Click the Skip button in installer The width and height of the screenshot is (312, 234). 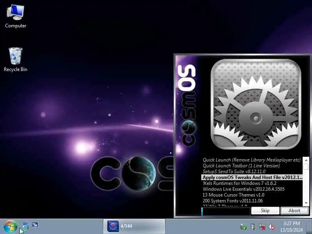(x=265, y=211)
